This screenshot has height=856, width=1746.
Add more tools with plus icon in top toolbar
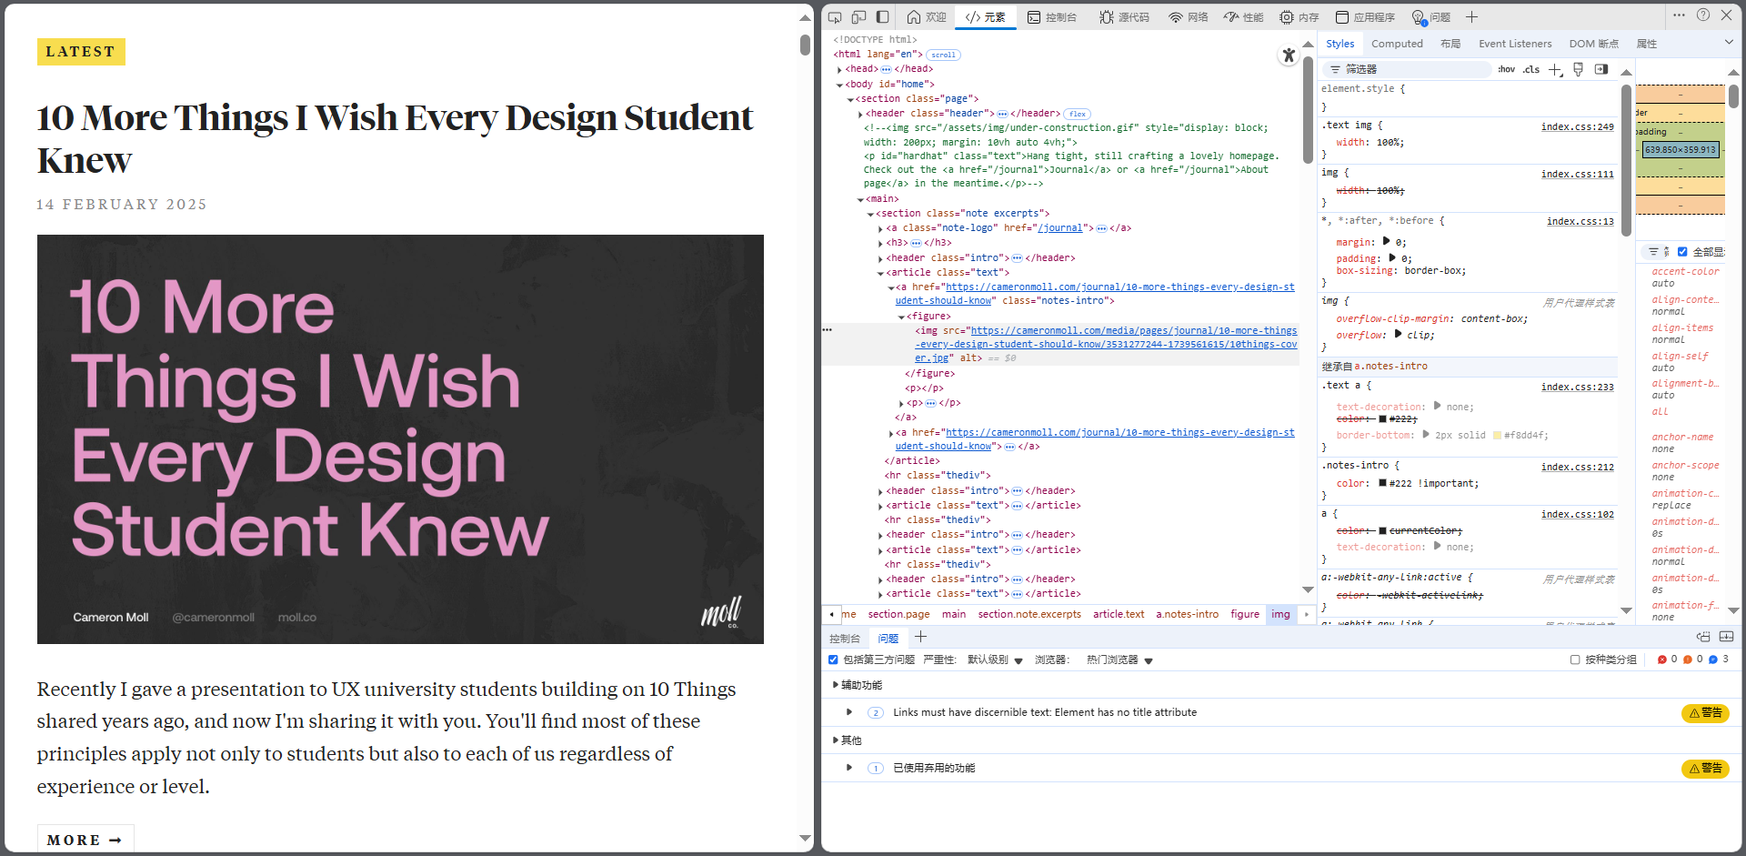[1471, 17]
